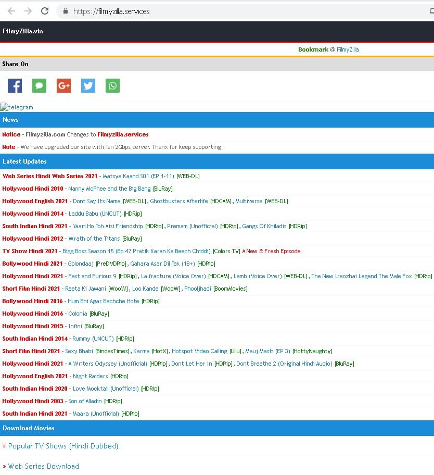The width and height of the screenshot is (434, 475).
Task: Click the browser forward arrow
Action: click(28, 11)
